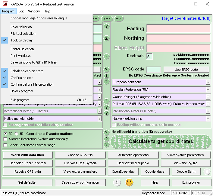Open the Window menu
This screenshot has width=213, height=196.
click(x=34, y=11)
